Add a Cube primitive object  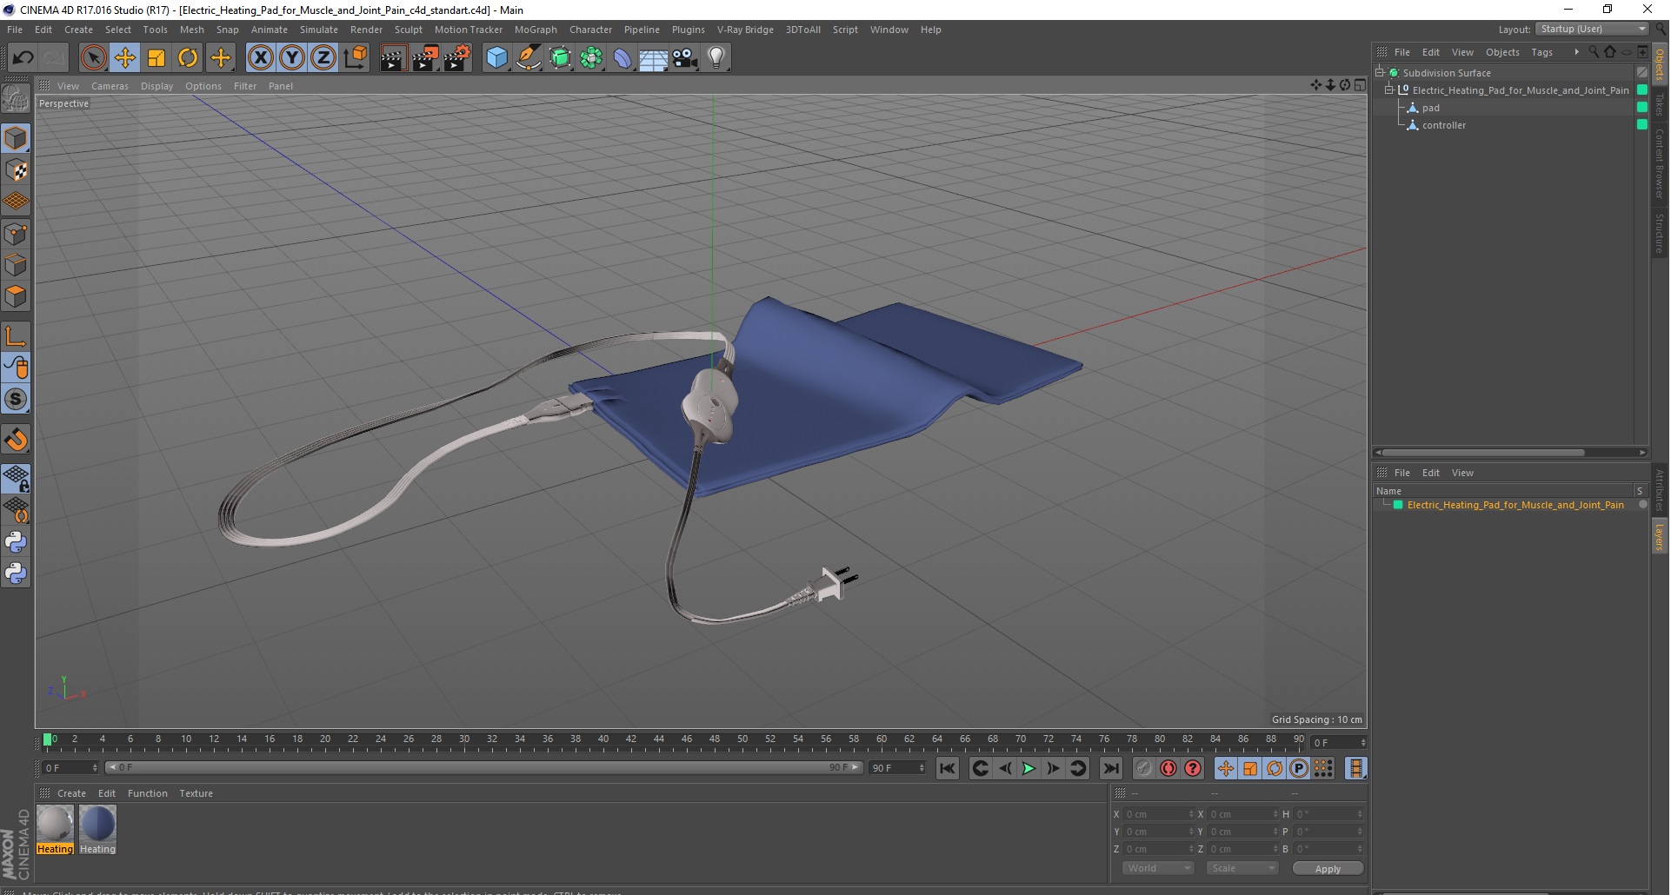click(x=496, y=58)
